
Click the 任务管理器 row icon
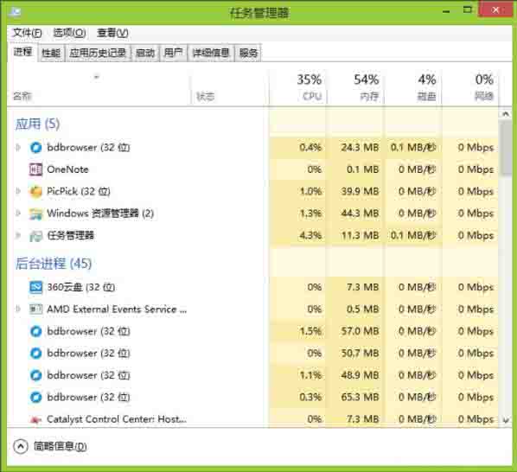35,236
